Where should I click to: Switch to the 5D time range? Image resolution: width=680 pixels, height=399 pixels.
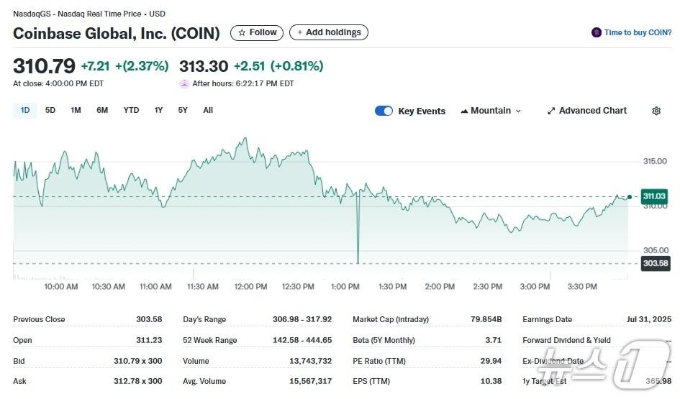pos(50,110)
